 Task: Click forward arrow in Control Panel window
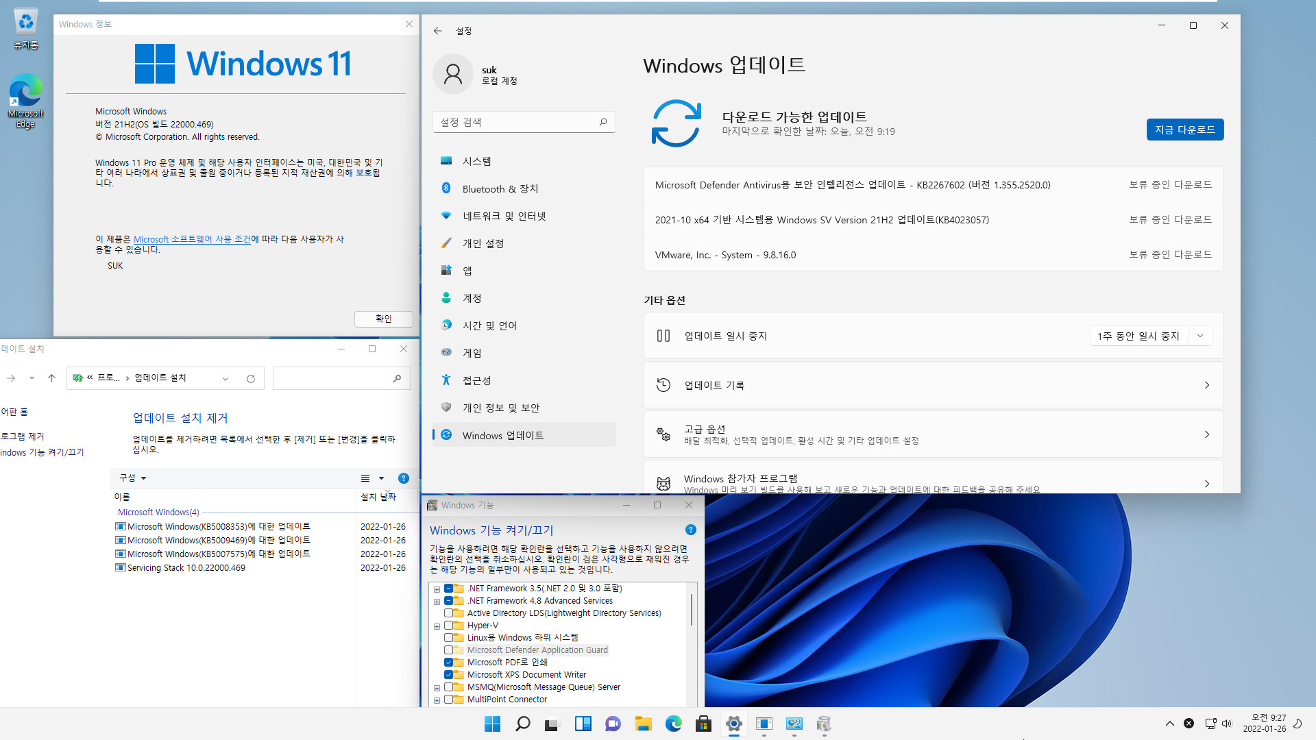pyautogui.click(x=11, y=378)
